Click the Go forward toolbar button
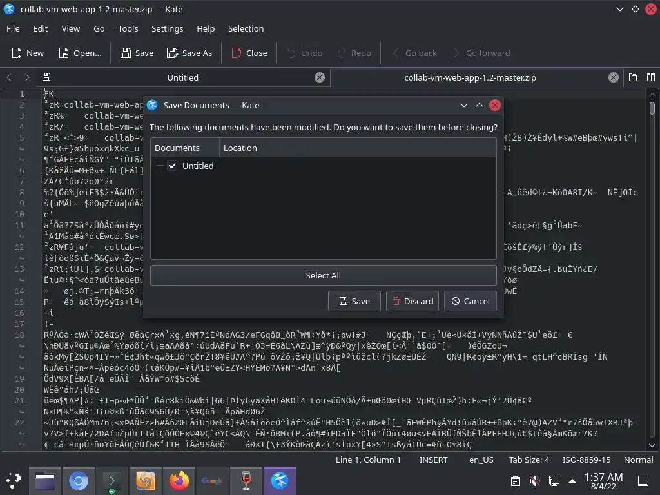 [x=481, y=53]
